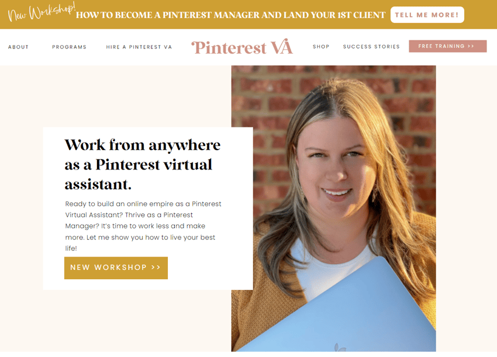The image size is (497, 357).
Task: Click the Pinterest manager workshop banner headline
Action: point(231,15)
